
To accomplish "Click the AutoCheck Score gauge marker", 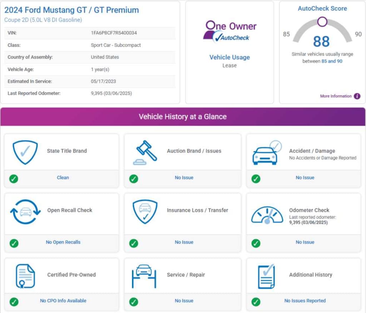I will click(322, 22).
